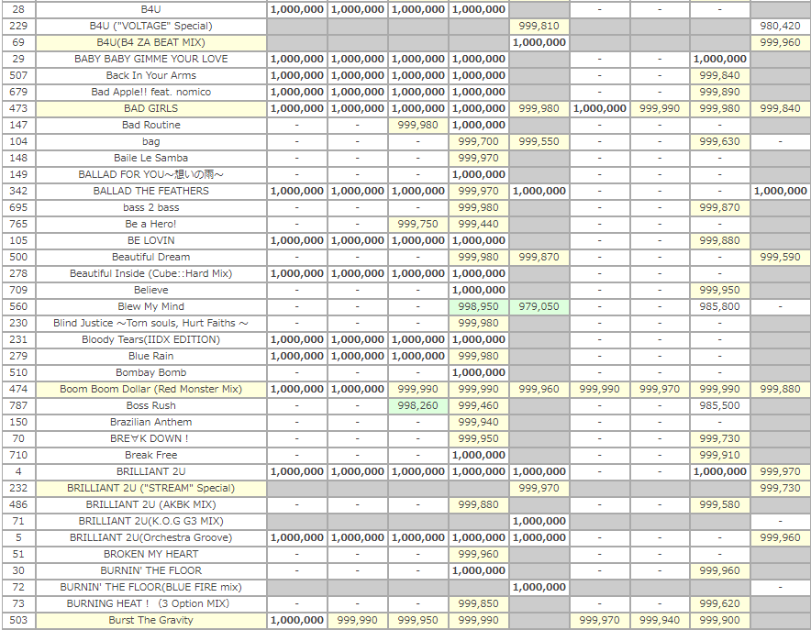
Task: Click Back In Your Arms song name
Action: tap(150, 75)
